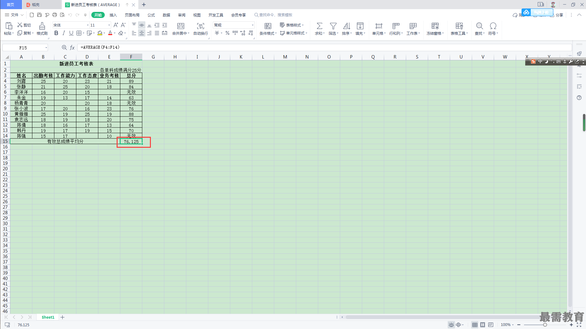Toggle horizontal center alignment
The height and width of the screenshot is (329, 586).
[x=142, y=33]
